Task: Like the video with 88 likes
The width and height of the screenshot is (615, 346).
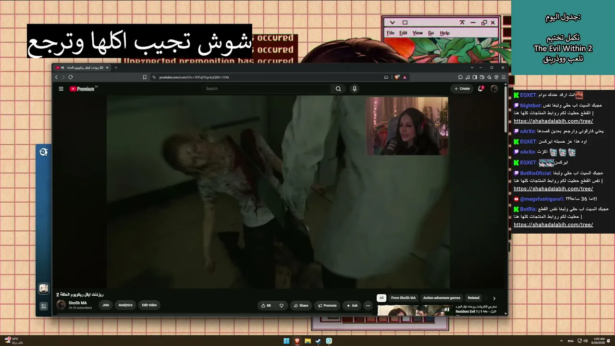Action: point(266,306)
